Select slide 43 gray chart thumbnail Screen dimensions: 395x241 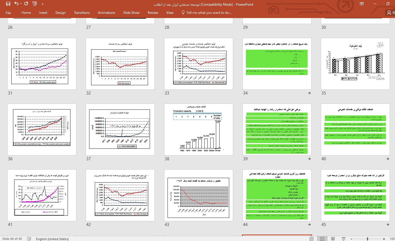[199, 195]
